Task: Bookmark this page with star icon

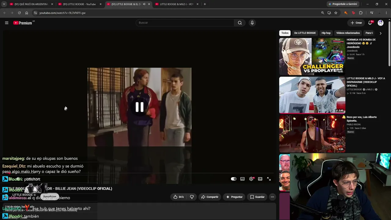Action: (x=336, y=13)
